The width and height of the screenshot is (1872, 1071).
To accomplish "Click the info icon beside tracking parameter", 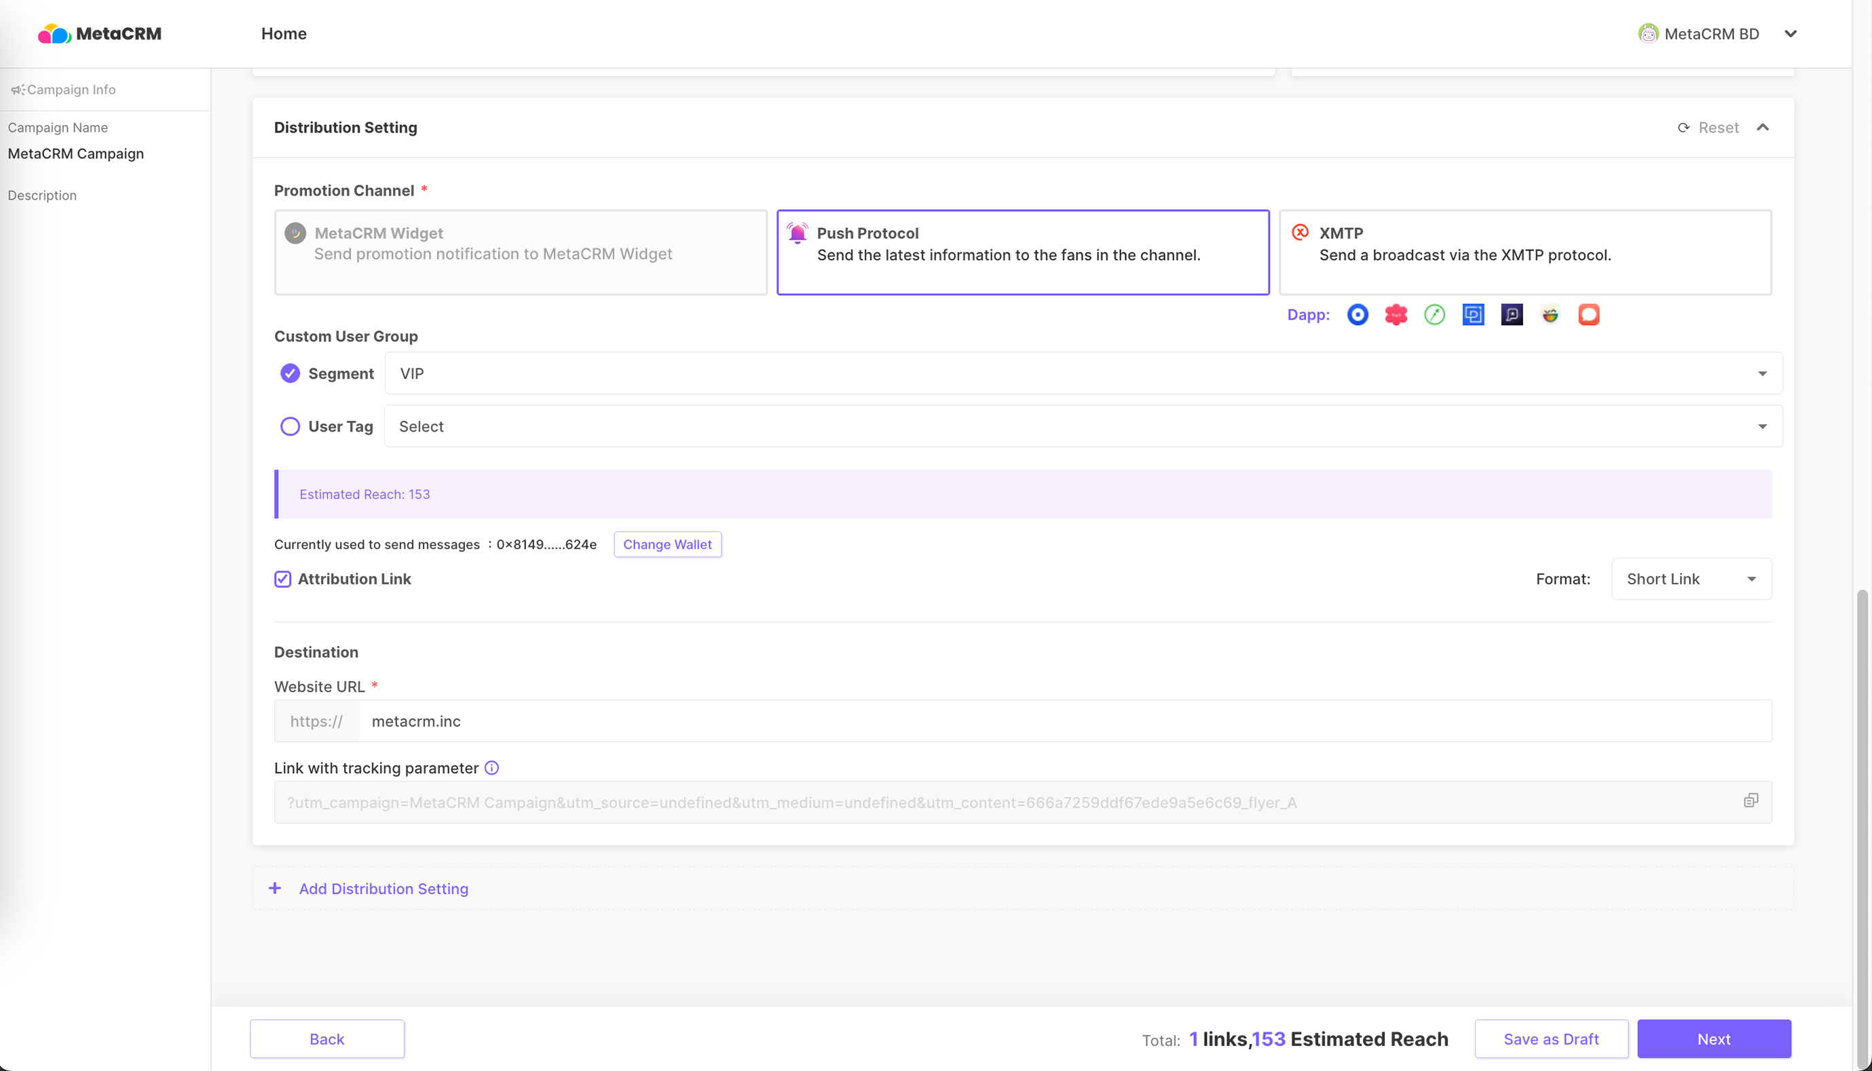I will (x=492, y=768).
